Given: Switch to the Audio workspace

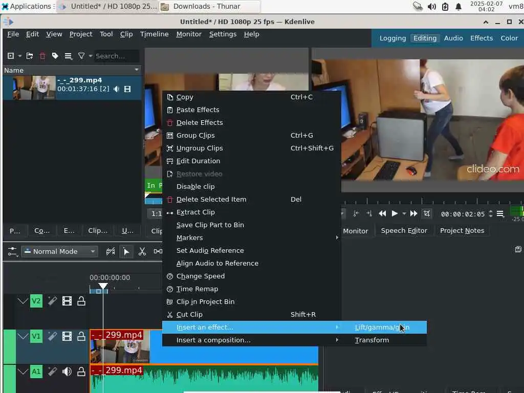Looking at the screenshot, I should (x=453, y=38).
